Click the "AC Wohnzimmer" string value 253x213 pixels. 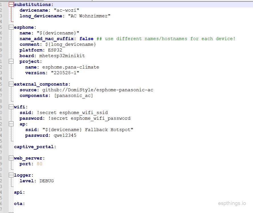pos(89,16)
